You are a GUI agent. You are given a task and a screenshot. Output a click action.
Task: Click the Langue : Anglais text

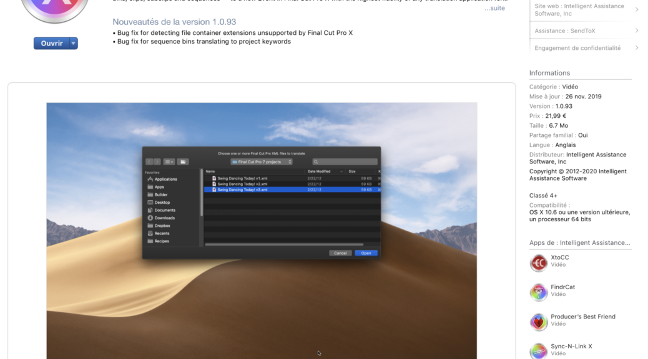(x=552, y=145)
